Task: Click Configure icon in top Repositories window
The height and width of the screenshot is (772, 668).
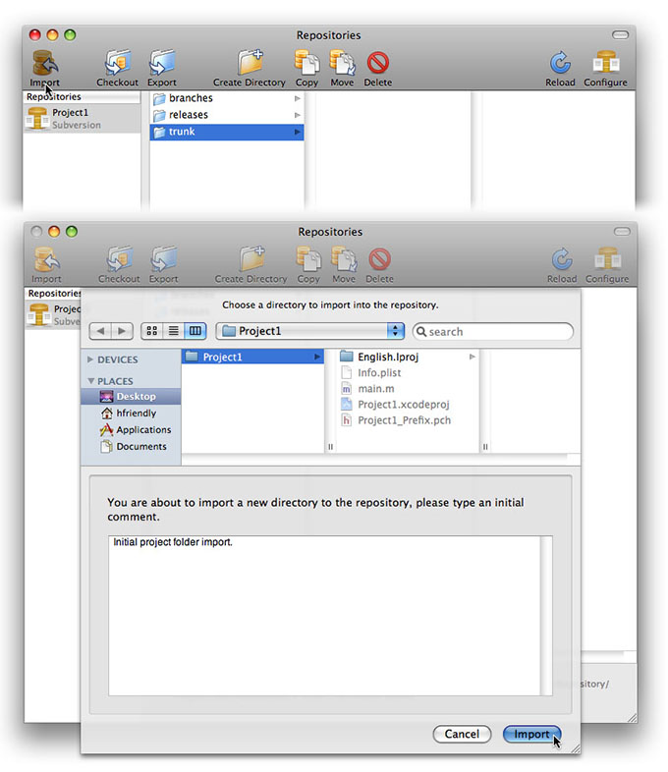Action: pyautogui.click(x=606, y=63)
